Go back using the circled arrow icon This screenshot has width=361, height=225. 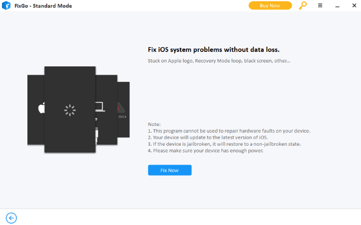(11, 218)
